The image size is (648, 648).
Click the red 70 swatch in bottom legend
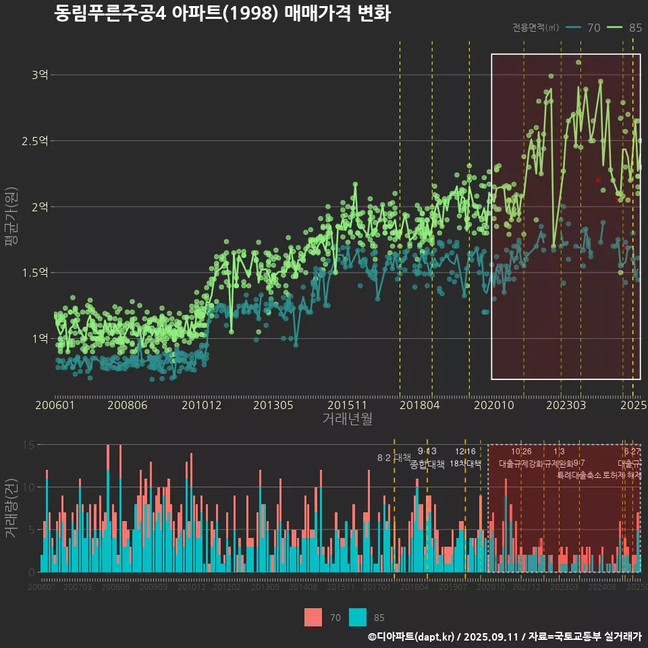point(313,618)
